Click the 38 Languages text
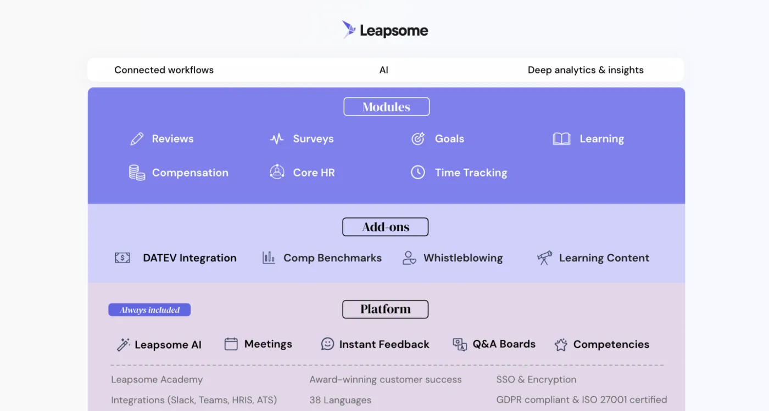The width and height of the screenshot is (769, 411). [x=340, y=400]
